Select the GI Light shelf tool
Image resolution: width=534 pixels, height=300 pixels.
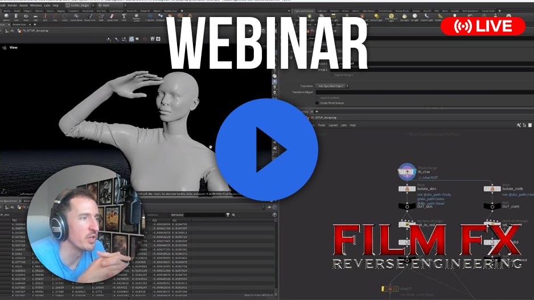click(x=414, y=17)
